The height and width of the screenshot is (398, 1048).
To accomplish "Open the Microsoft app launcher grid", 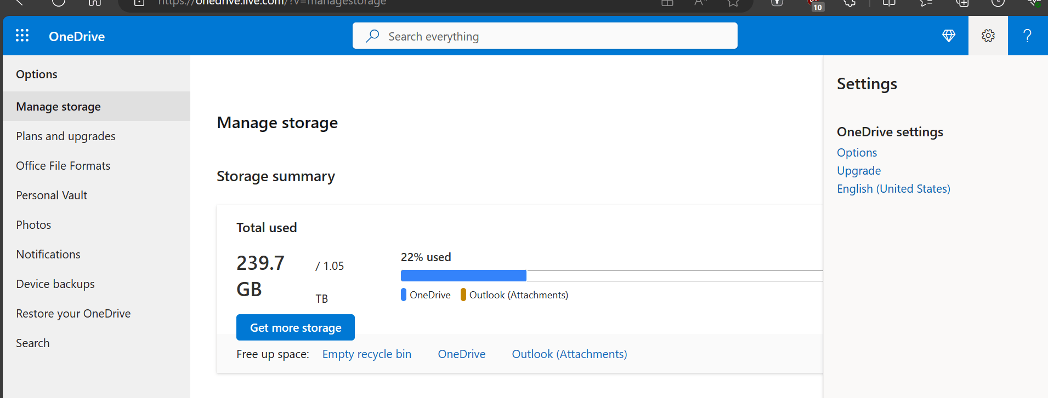I will pos(22,36).
